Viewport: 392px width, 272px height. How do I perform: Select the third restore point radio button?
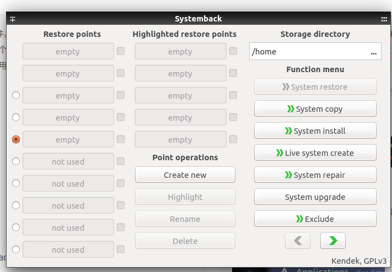coord(16,96)
